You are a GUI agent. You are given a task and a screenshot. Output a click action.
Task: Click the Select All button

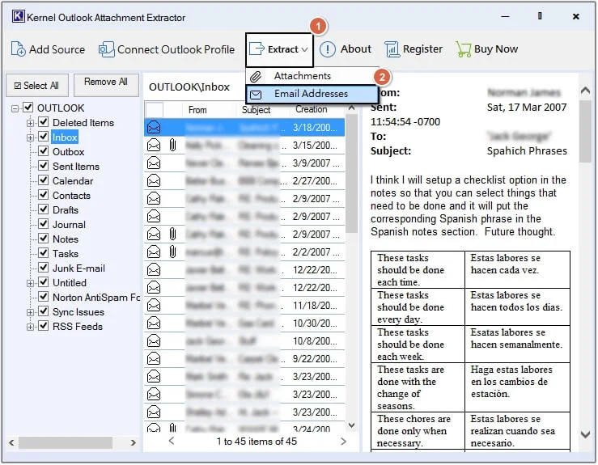(x=37, y=86)
